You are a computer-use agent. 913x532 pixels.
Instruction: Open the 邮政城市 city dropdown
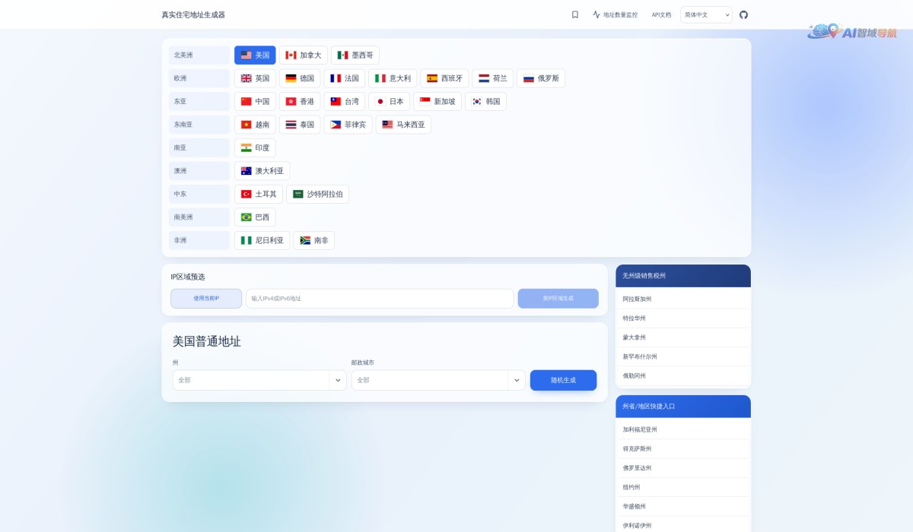tap(438, 380)
